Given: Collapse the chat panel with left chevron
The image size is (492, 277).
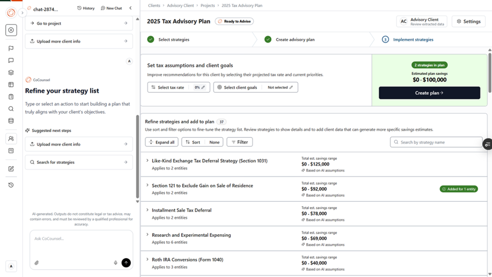Looking at the screenshot, I should tap(130, 8).
